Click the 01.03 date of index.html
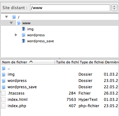119x116 pixels. pos(111,100)
